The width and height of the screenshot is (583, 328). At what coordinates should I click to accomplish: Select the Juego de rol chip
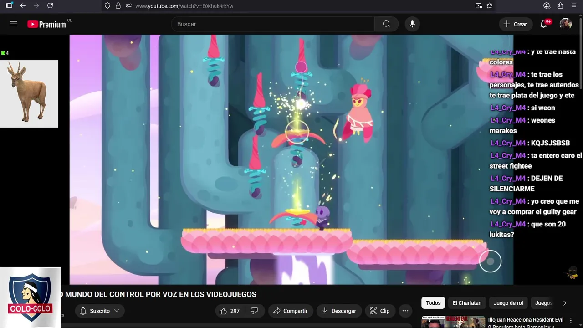click(508, 303)
